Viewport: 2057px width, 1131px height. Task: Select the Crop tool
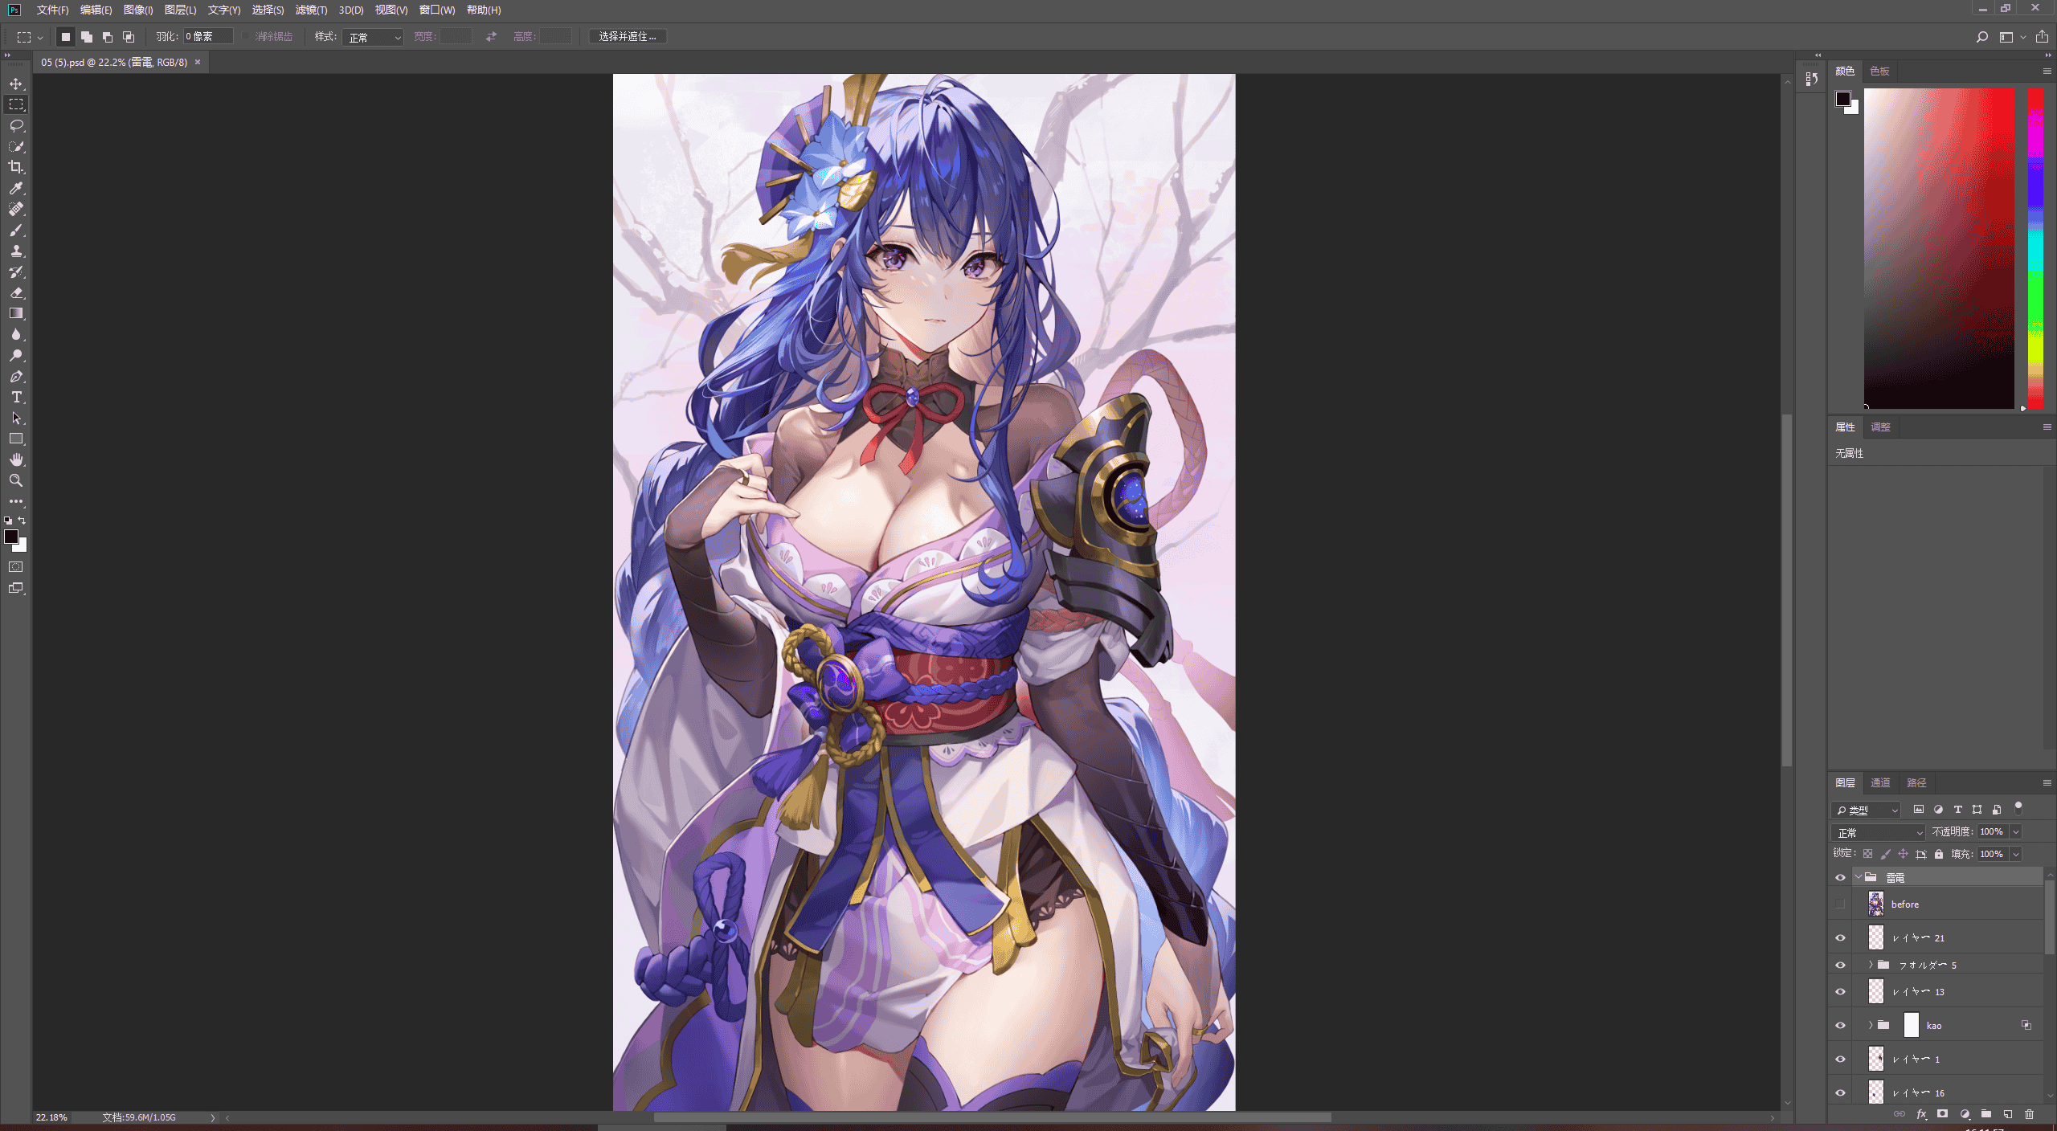point(16,167)
